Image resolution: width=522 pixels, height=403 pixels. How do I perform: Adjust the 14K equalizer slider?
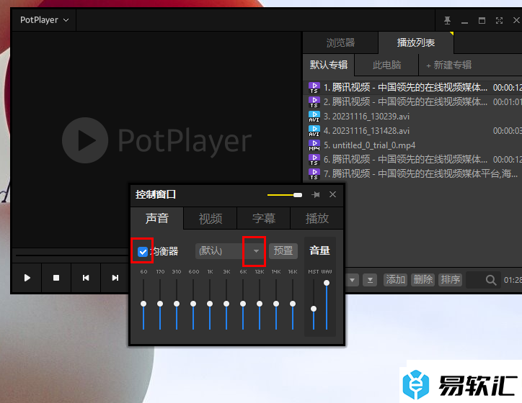pyautogui.click(x=276, y=304)
